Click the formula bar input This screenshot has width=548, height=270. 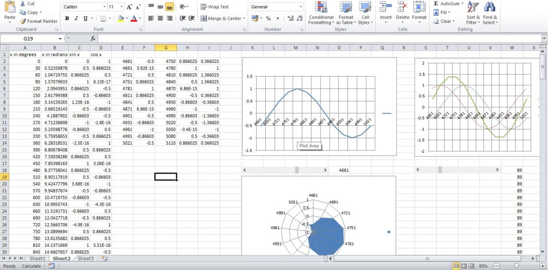click(x=319, y=39)
